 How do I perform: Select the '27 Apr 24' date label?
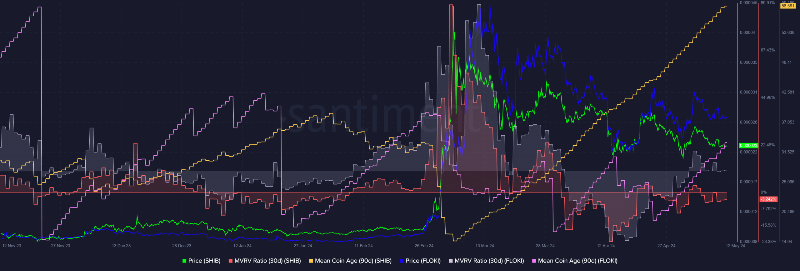(x=666, y=246)
